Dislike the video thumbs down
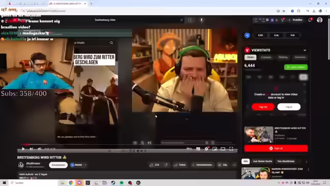 (x=166, y=165)
